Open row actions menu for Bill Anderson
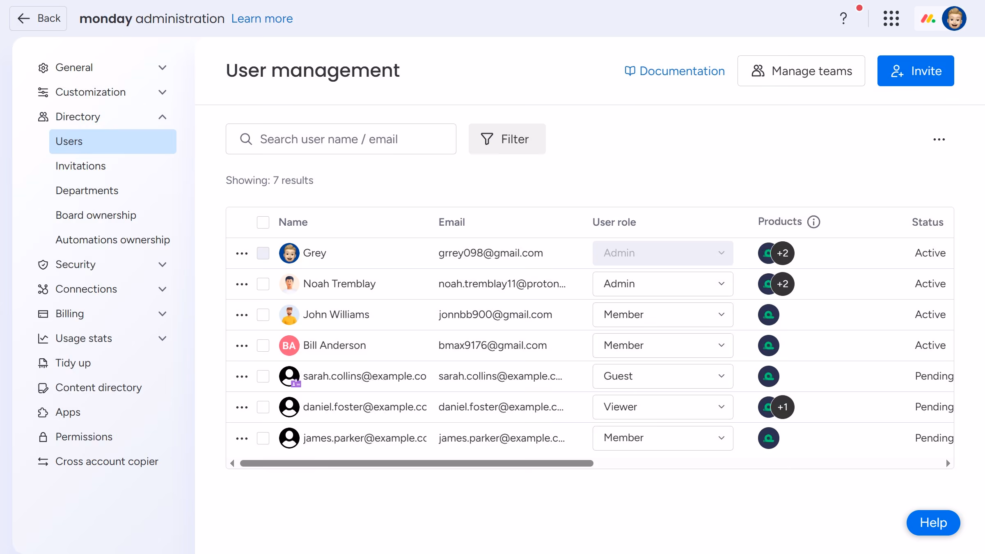Image resolution: width=985 pixels, height=554 pixels. [242, 346]
